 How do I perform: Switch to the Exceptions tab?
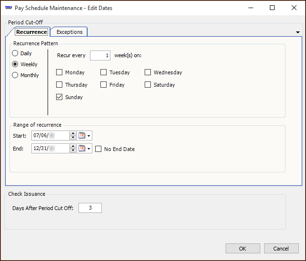[69, 32]
